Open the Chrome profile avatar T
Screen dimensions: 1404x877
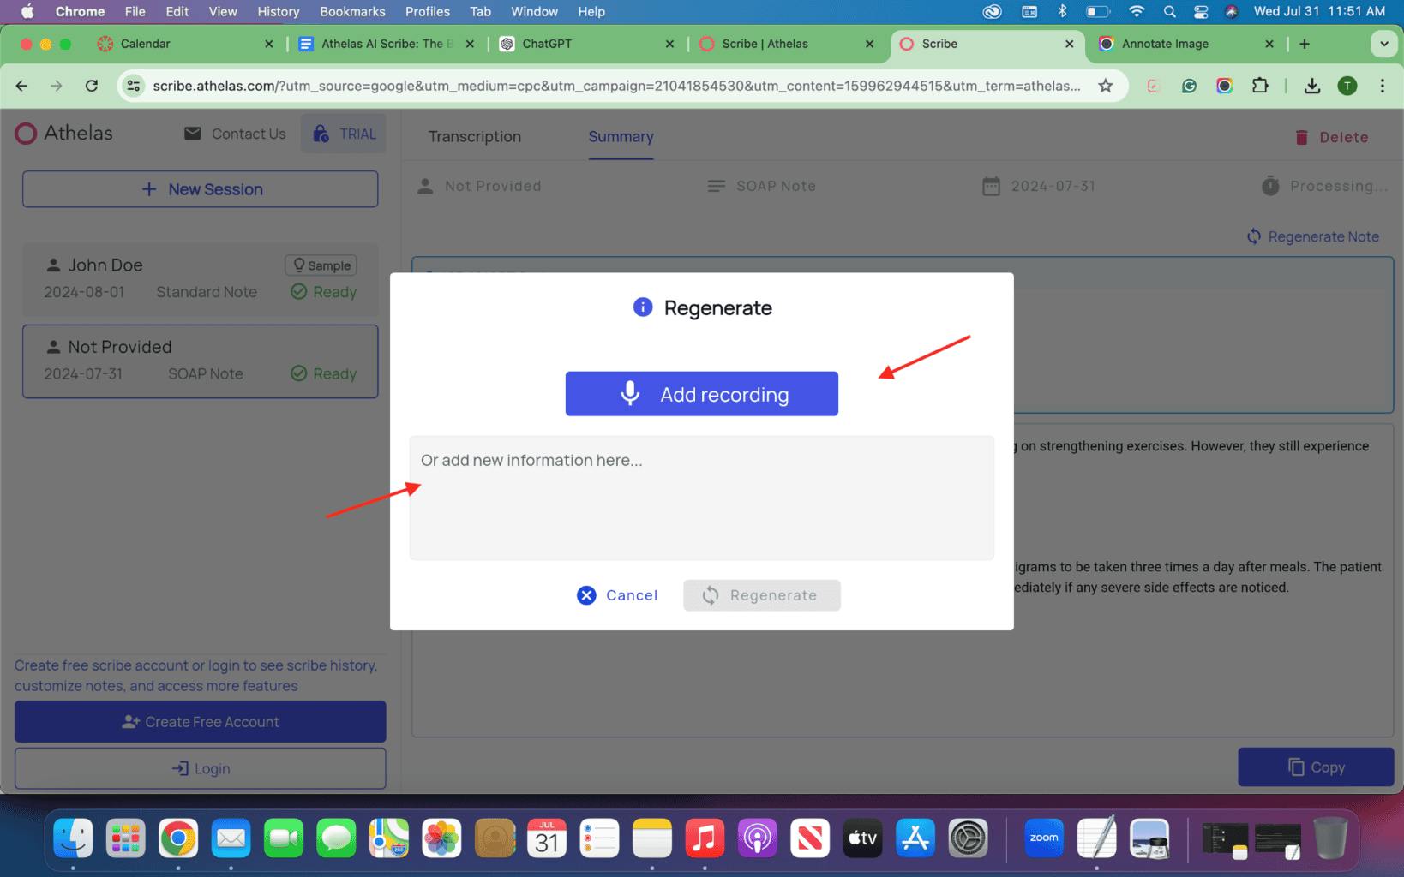tap(1347, 86)
